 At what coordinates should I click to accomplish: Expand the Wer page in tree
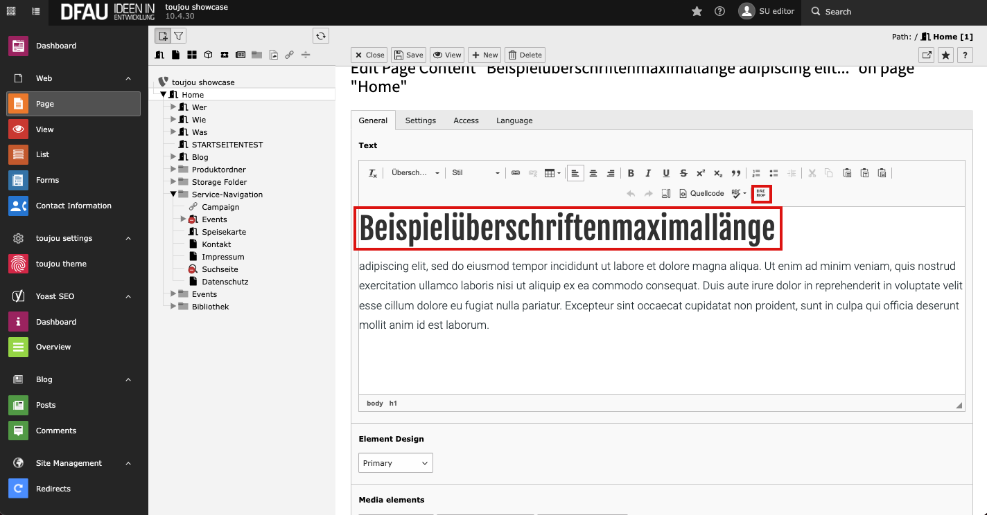(174, 107)
